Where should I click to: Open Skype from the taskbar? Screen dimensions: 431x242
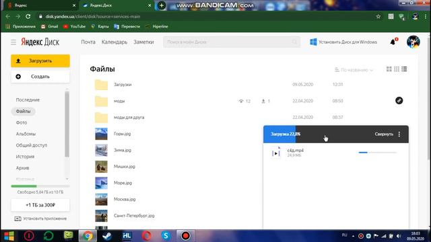(x=166, y=236)
